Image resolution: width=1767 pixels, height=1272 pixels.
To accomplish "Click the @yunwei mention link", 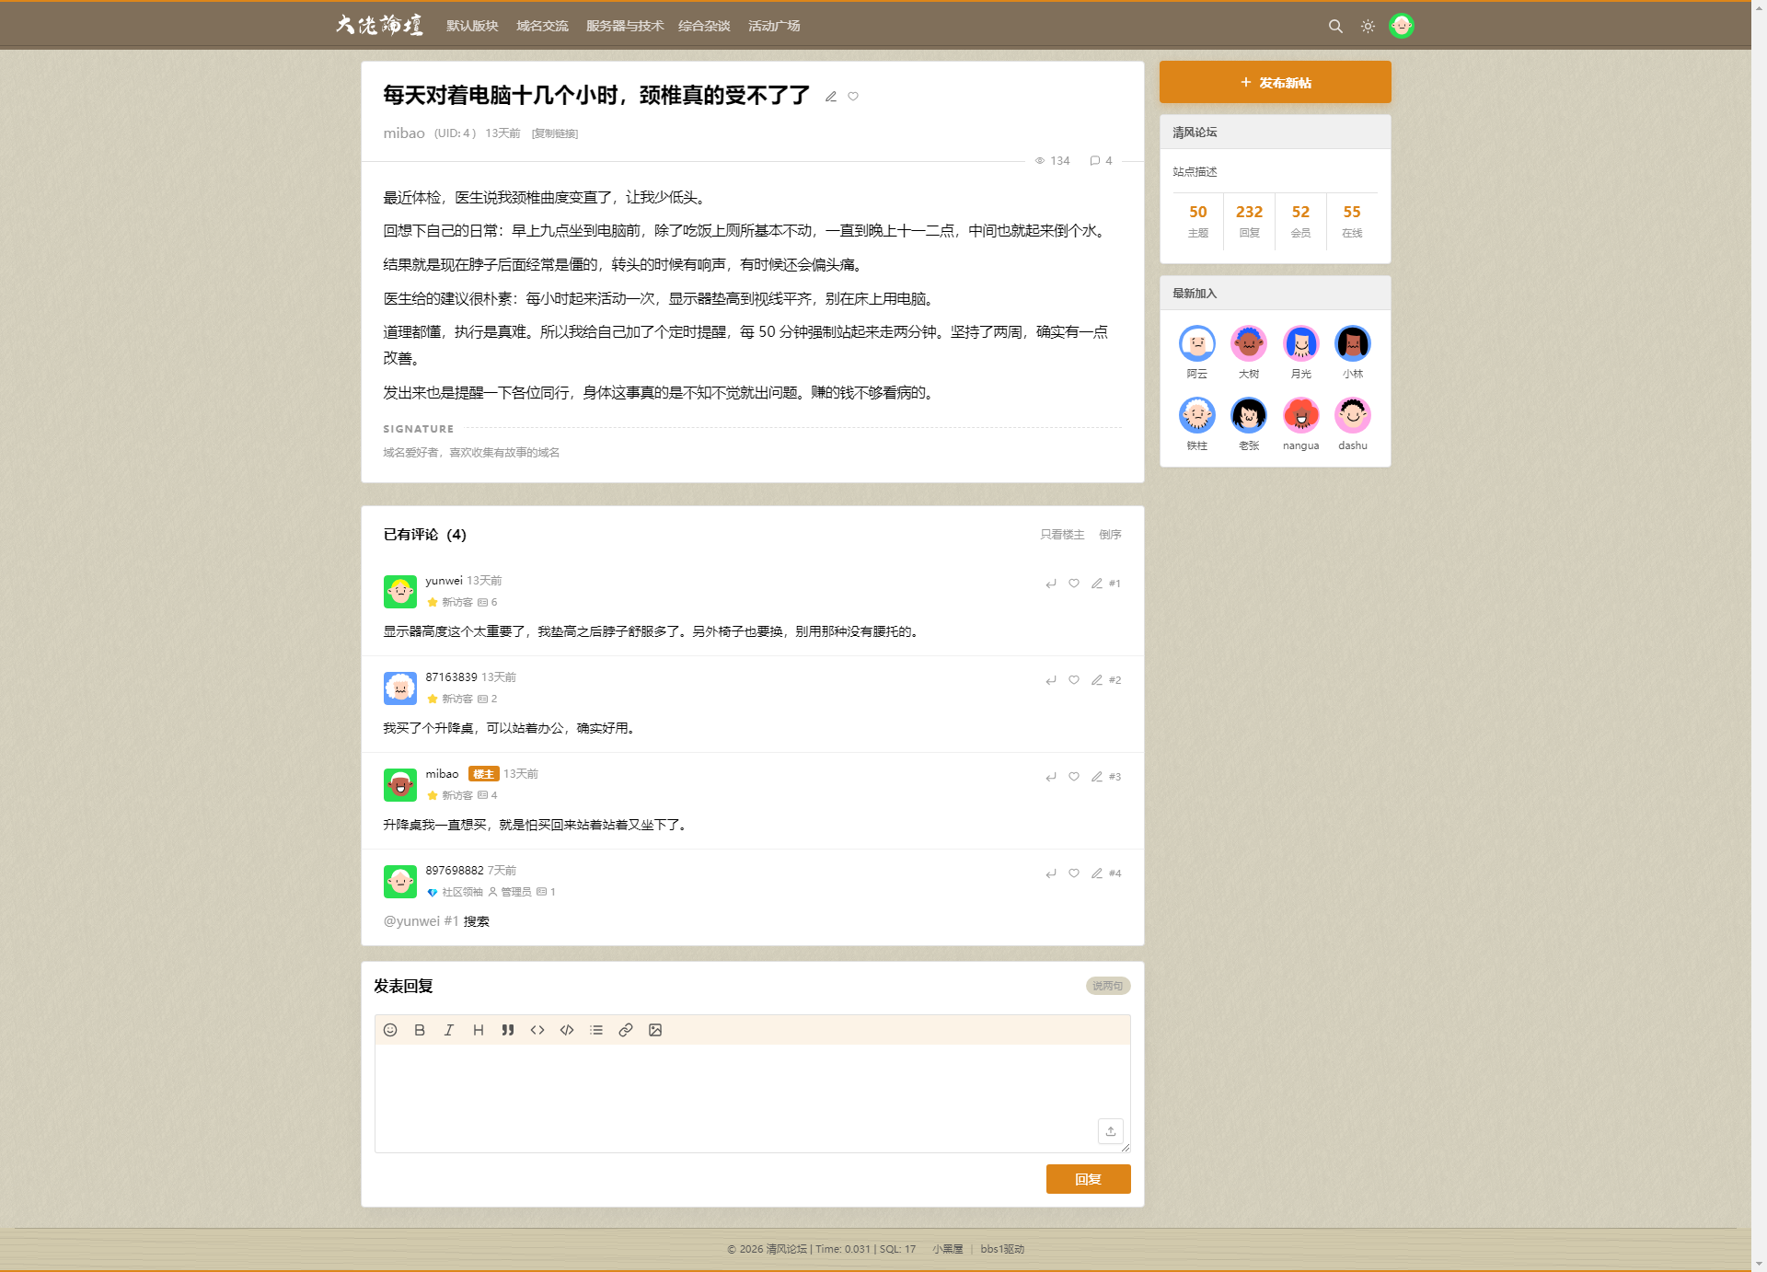I will pos(411,921).
